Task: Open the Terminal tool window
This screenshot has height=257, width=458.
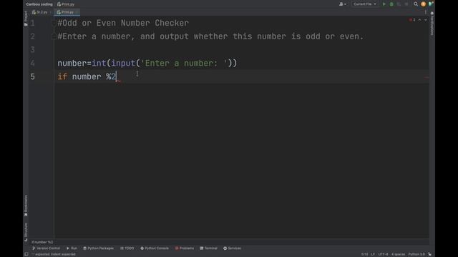Action: click(x=208, y=248)
